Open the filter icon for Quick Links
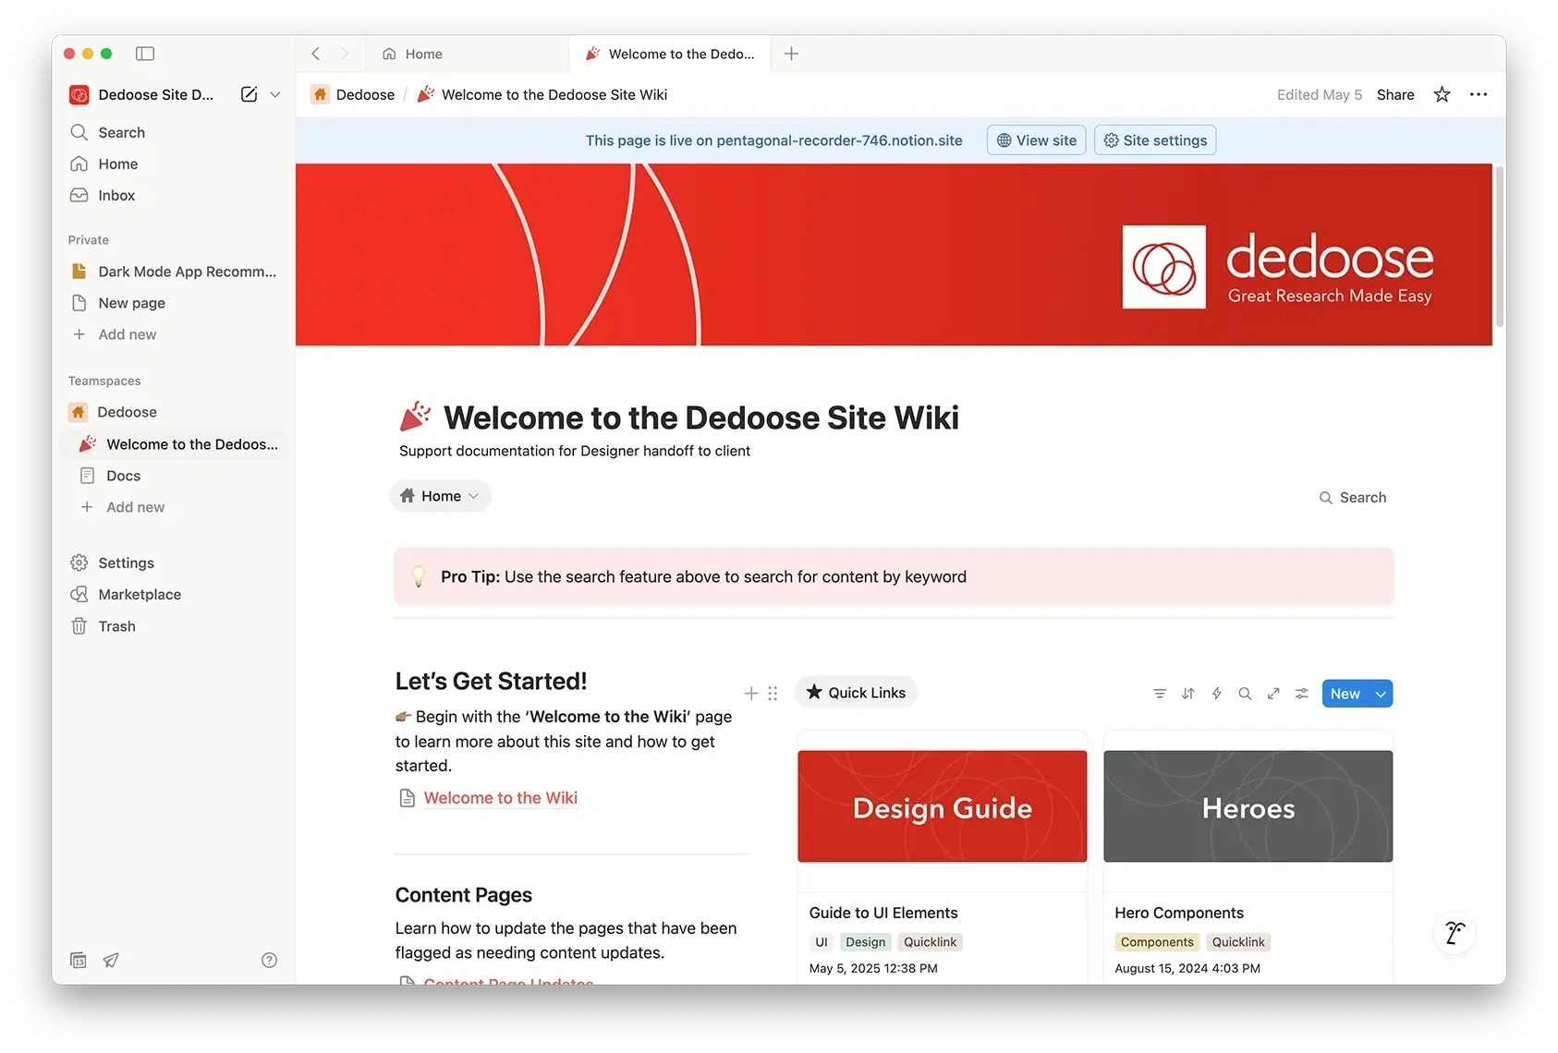1558x1053 pixels. click(x=1160, y=694)
